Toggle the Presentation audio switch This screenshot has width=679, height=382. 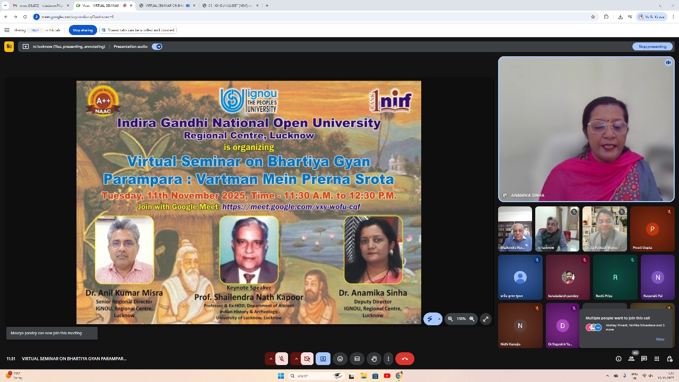157,47
